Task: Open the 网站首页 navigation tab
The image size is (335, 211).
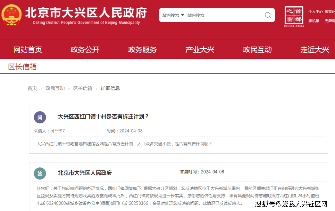Action: (x=28, y=50)
